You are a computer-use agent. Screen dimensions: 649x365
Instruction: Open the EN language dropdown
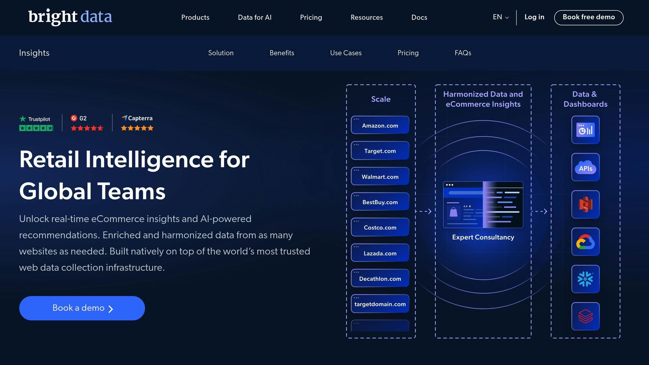coord(500,17)
